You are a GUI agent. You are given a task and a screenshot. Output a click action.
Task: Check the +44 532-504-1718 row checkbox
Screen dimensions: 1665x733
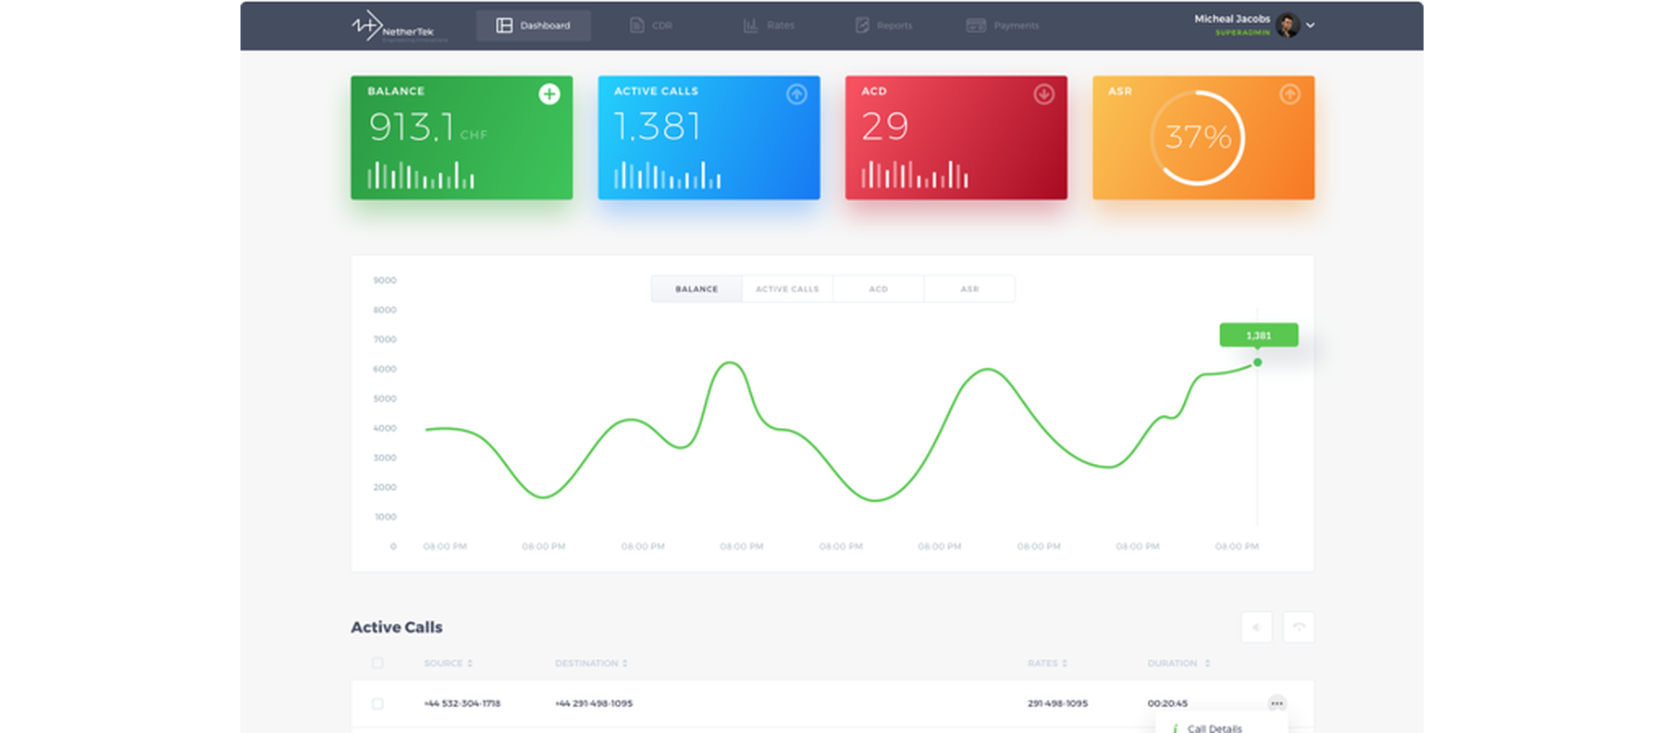[x=377, y=703]
